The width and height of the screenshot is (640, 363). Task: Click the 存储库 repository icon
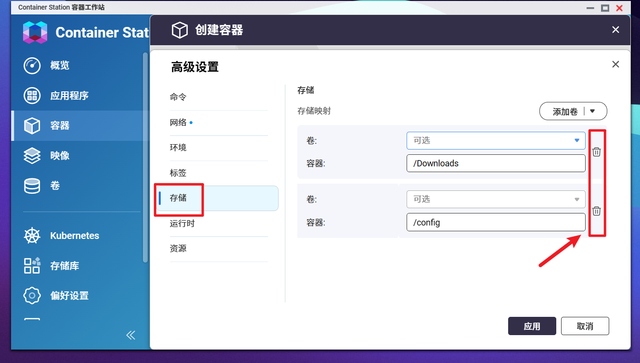pos(32,265)
